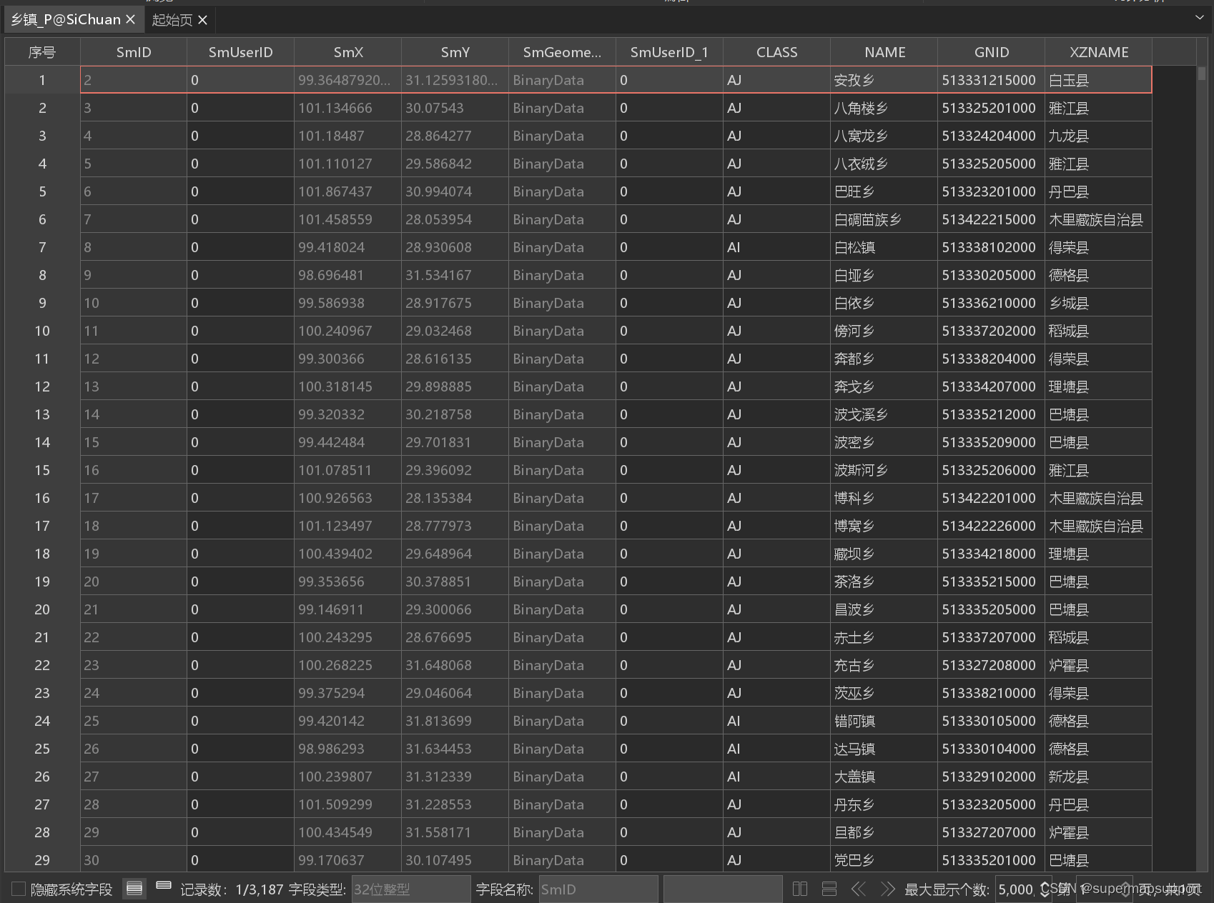The image size is (1214, 903).
Task: Click the column split view icon
Action: (x=800, y=889)
